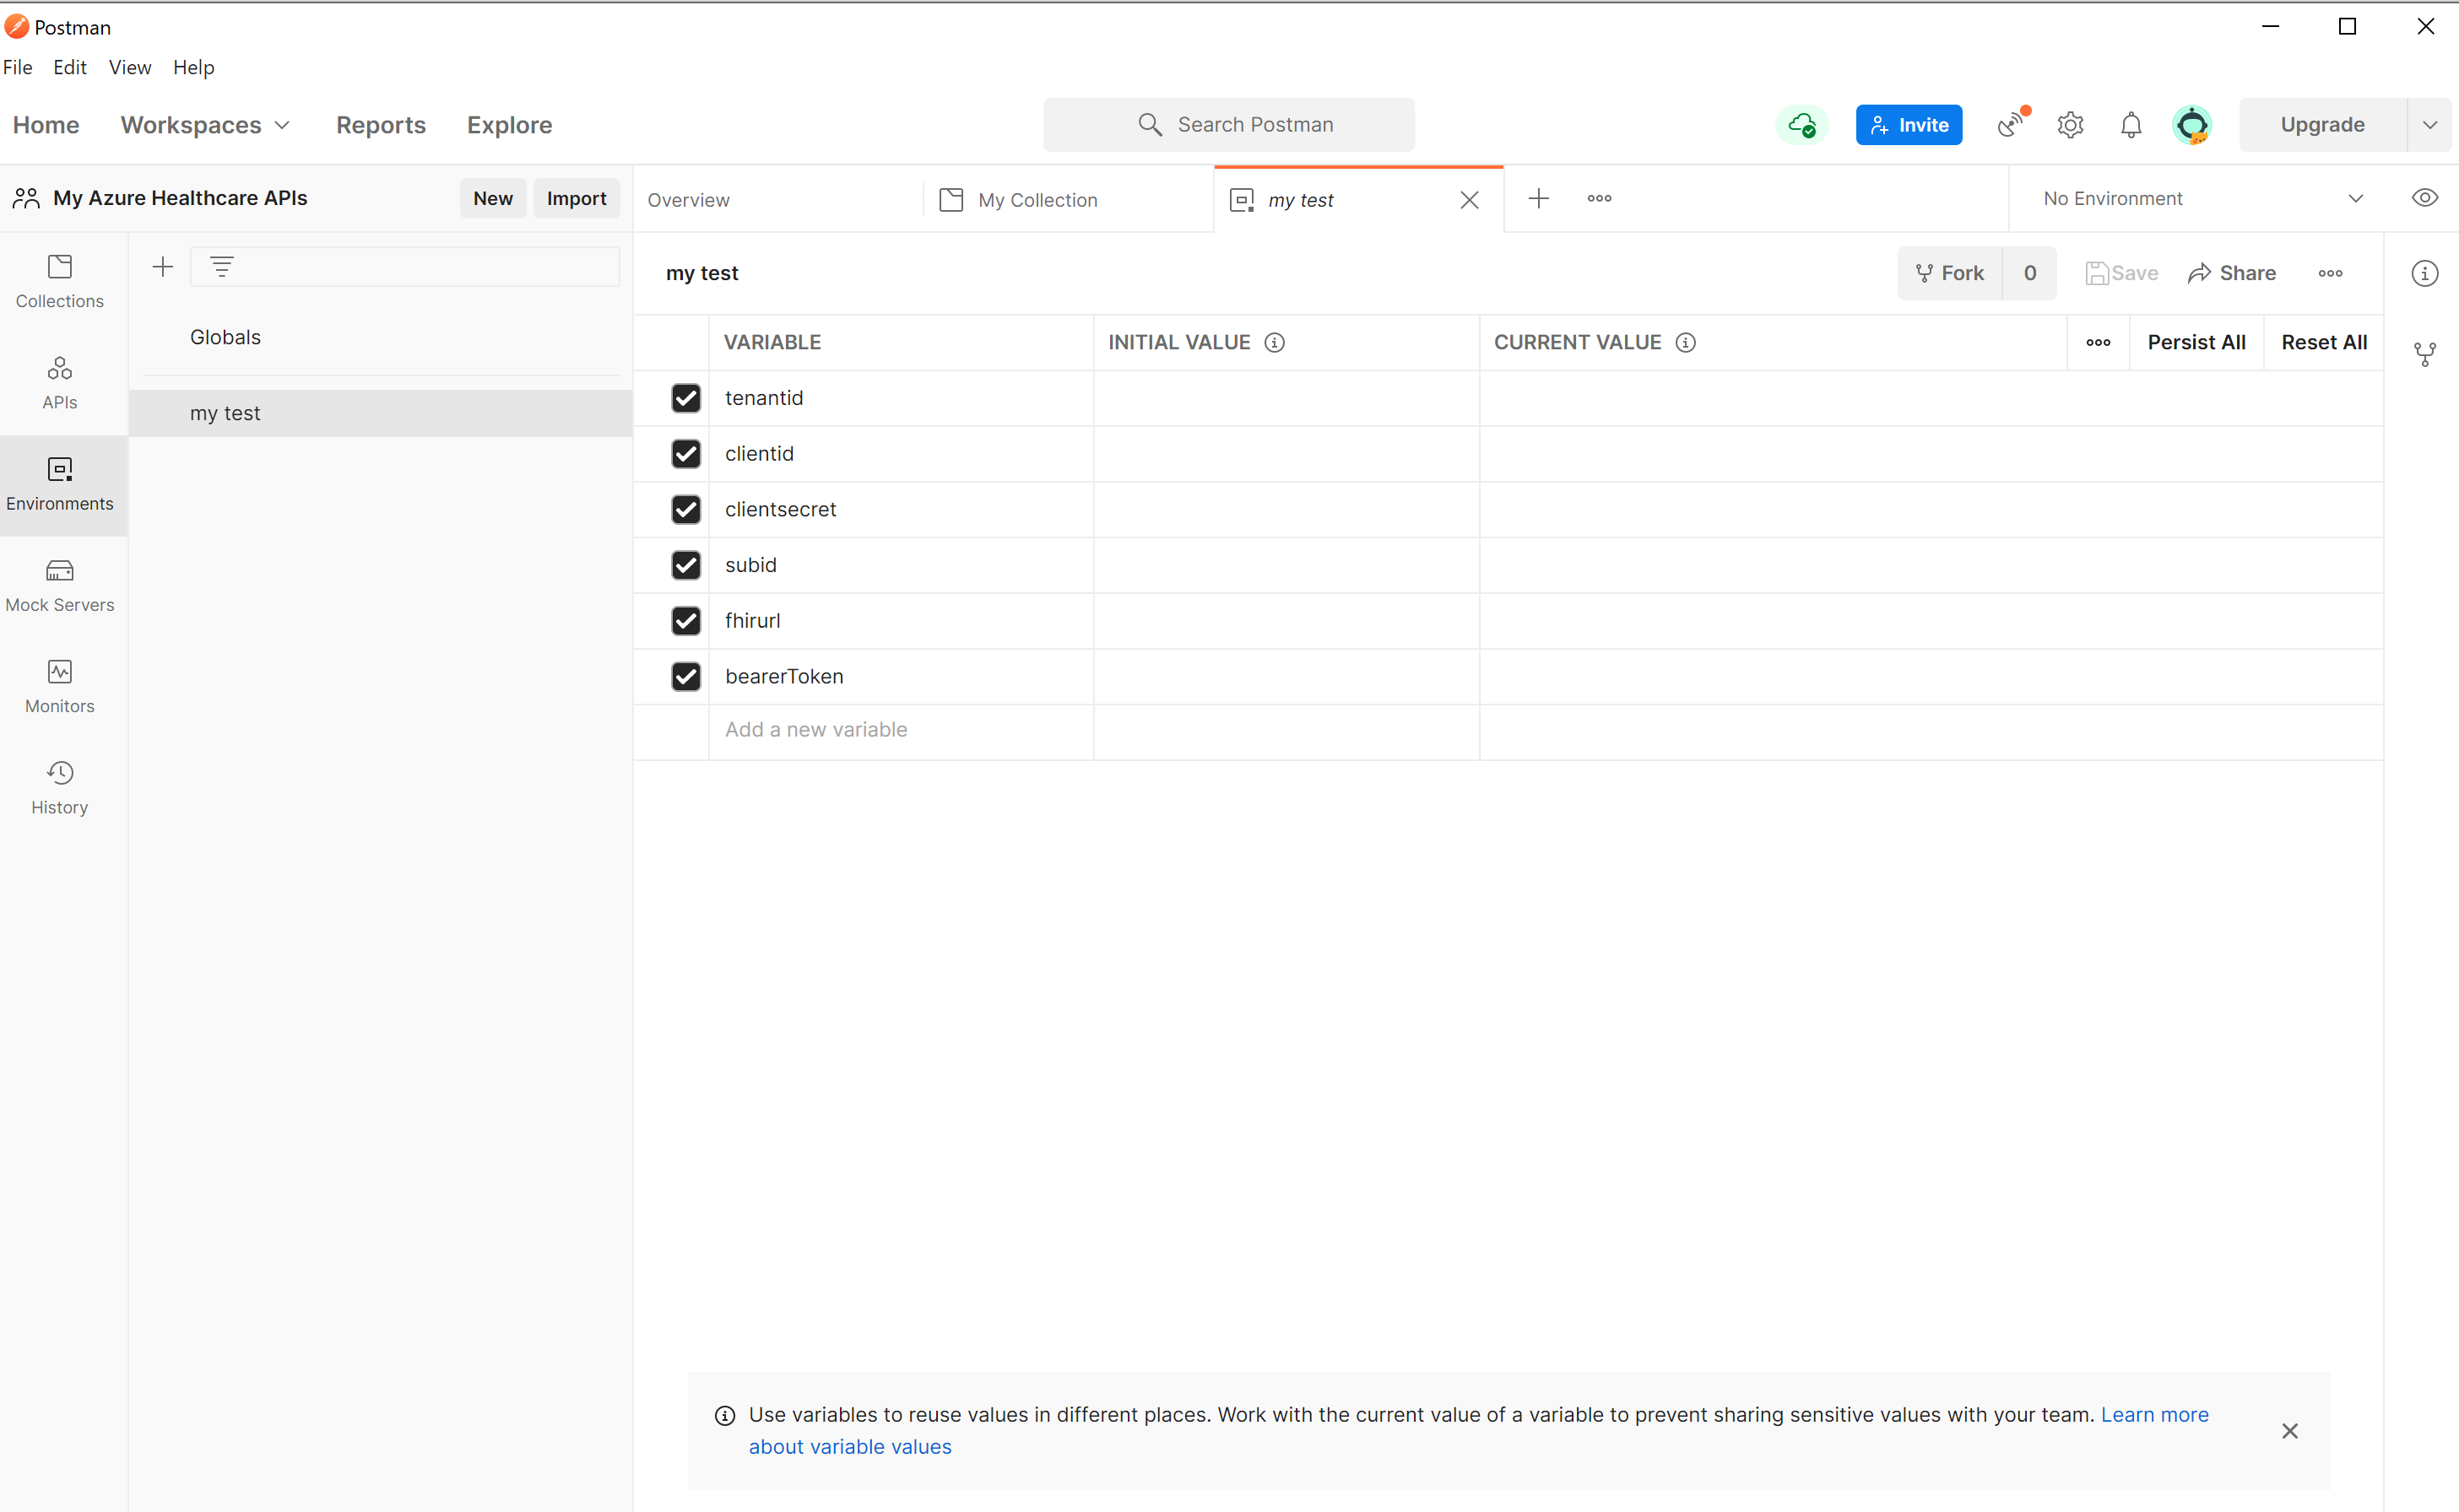Click the environment quick look eye icon
The image size is (2459, 1512).
click(2424, 198)
